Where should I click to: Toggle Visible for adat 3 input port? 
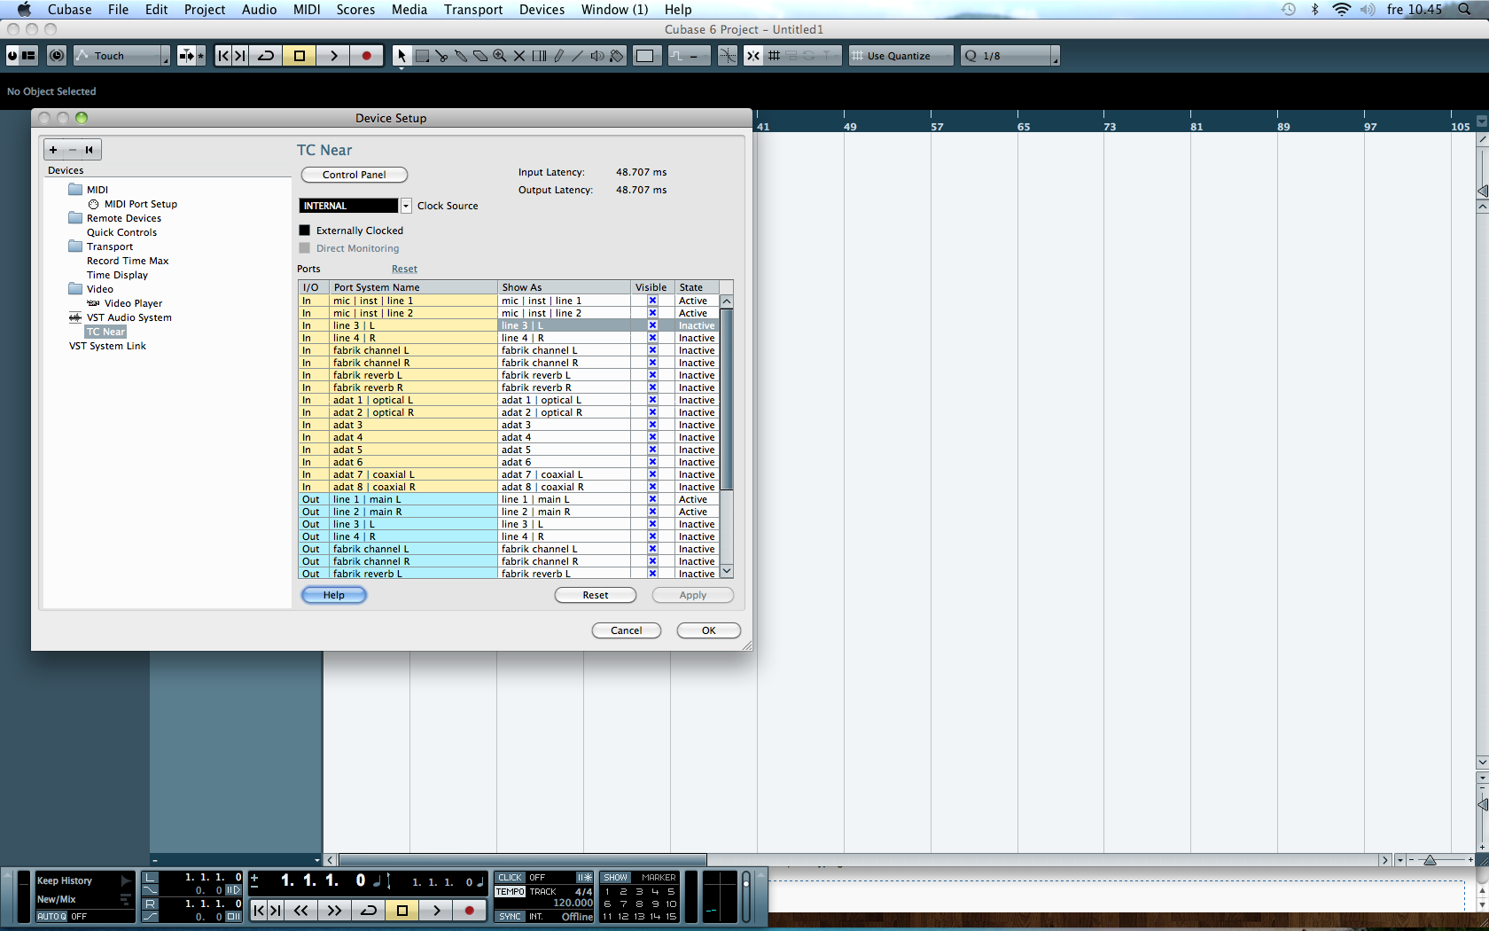pos(652,425)
